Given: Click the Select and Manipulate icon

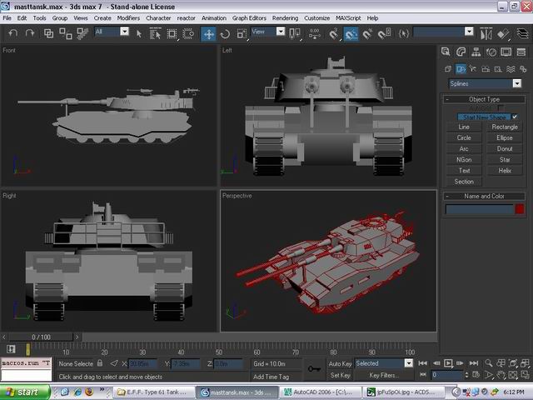Looking at the screenshot, I should pos(315,33).
